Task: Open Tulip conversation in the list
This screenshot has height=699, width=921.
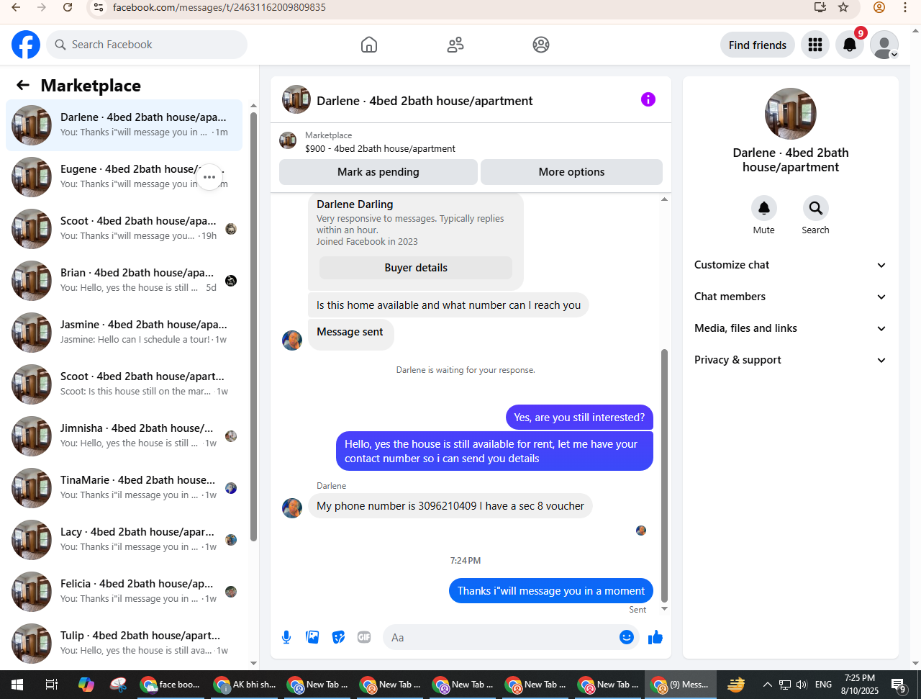Action: pos(124,644)
